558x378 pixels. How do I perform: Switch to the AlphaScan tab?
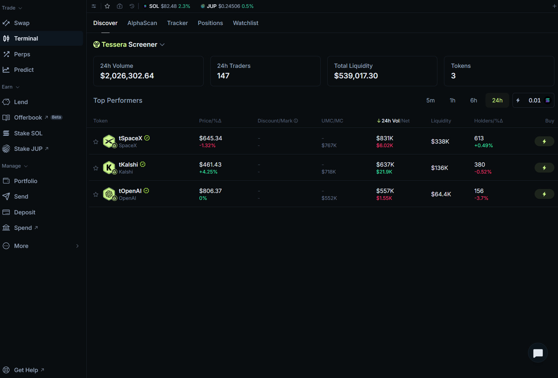[142, 23]
